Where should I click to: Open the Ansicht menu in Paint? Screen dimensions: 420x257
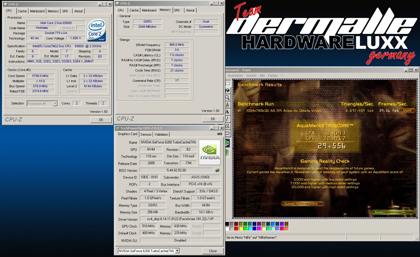point(251,76)
